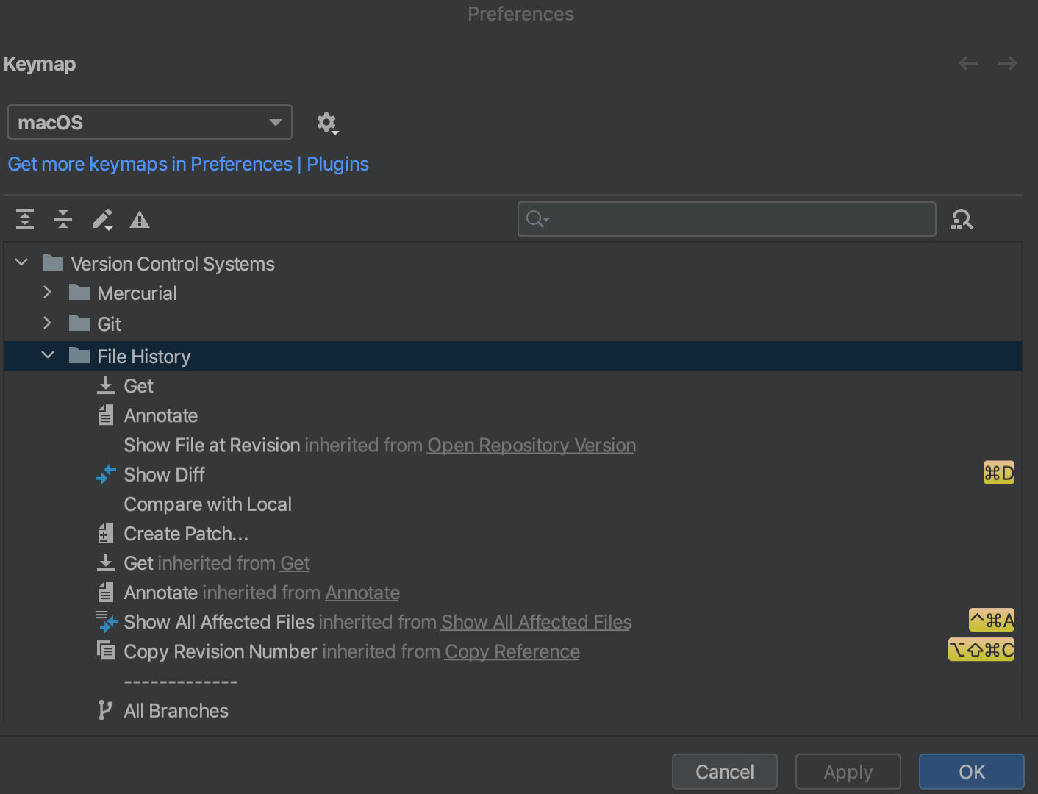Collapse the Version Control Systems node
Screen dimensions: 1038x794
[x=21, y=262]
